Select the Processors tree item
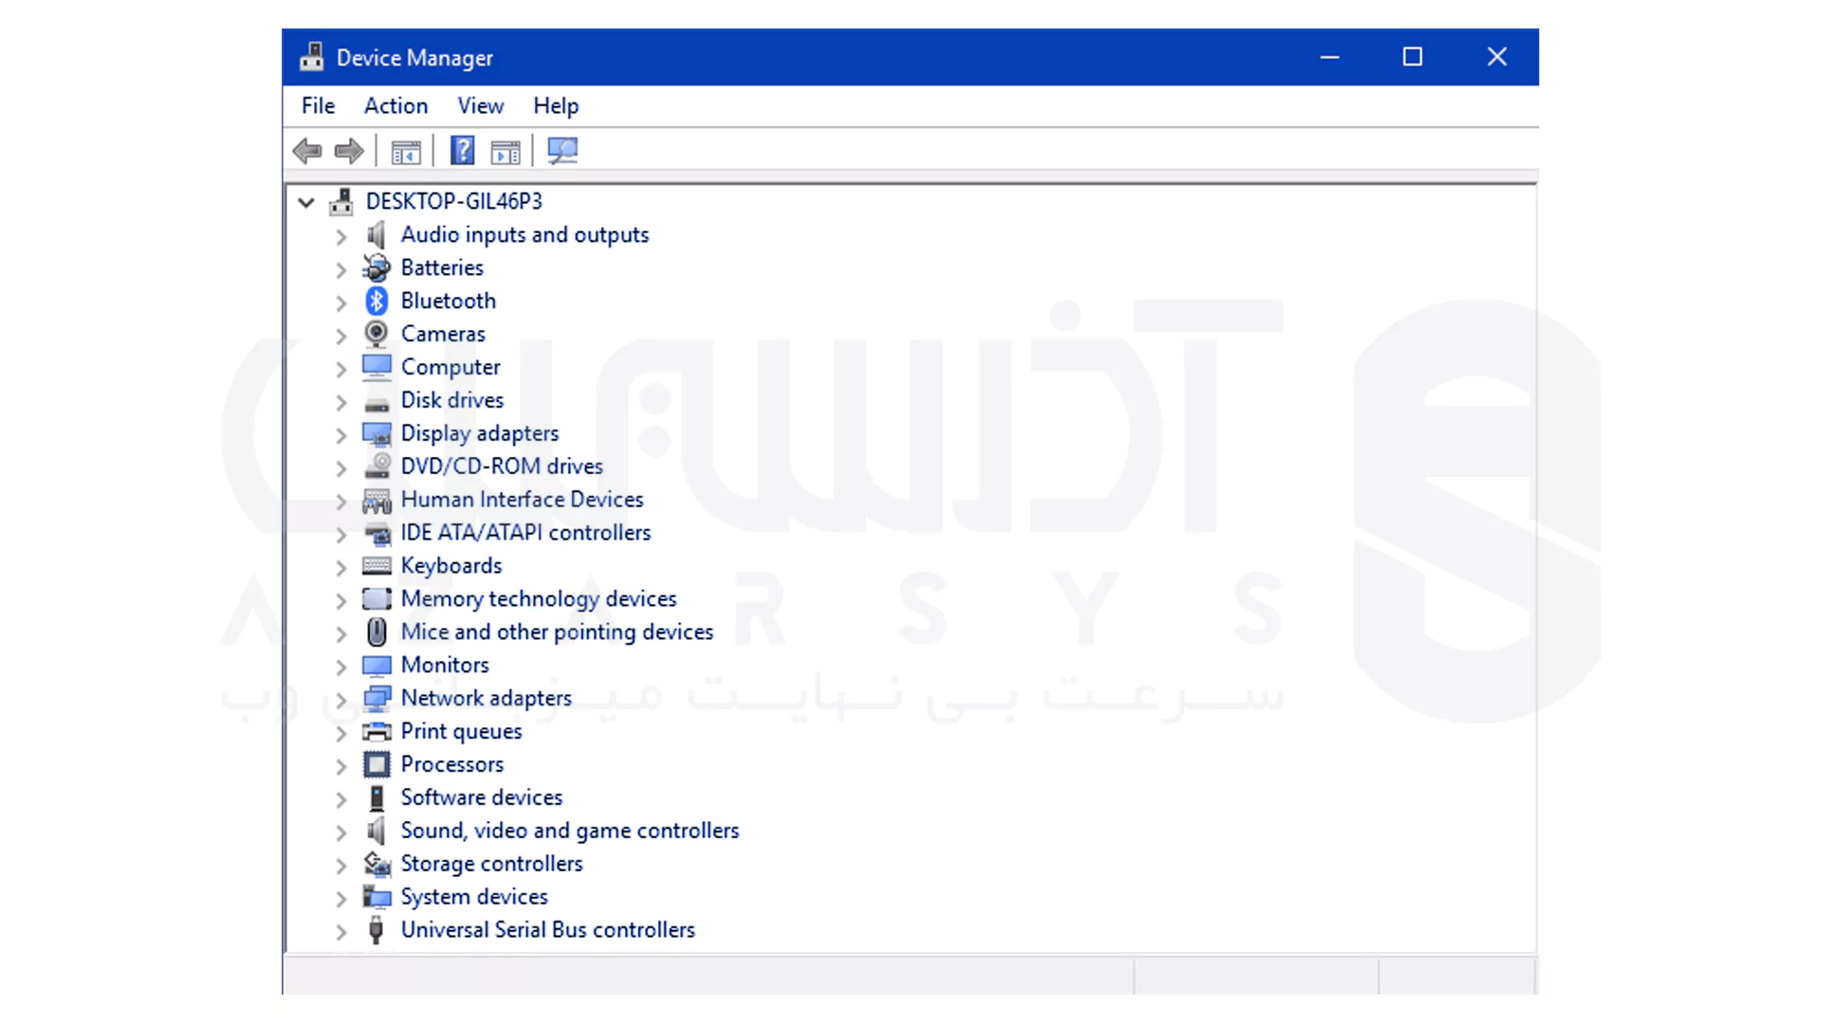Image resolution: width=1821 pixels, height=1024 pixels. (451, 764)
